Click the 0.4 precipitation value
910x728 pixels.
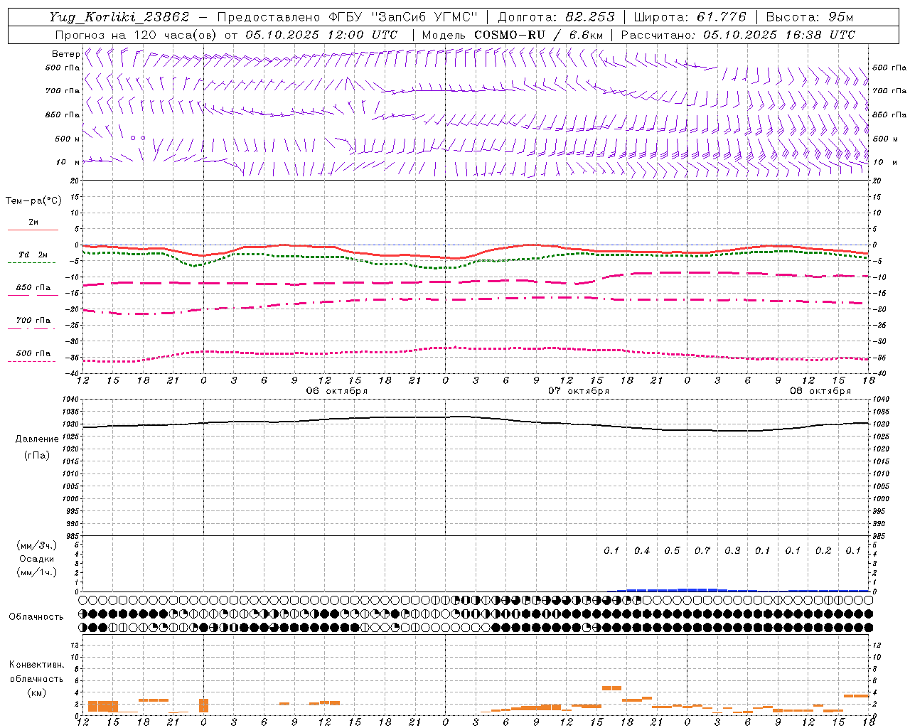click(x=642, y=551)
